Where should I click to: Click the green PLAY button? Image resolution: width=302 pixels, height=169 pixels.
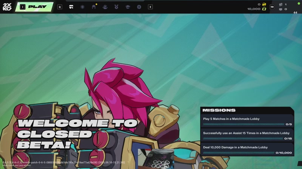pyautogui.click(x=34, y=7)
